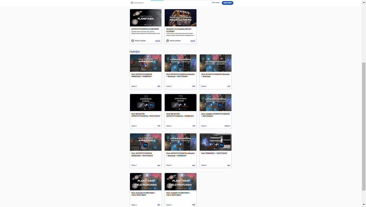
Task: Select 'Pack completo PLANETARIA + CIELO PROFUNDO' title
Action: pyautogui.click(x=178, y=194)
